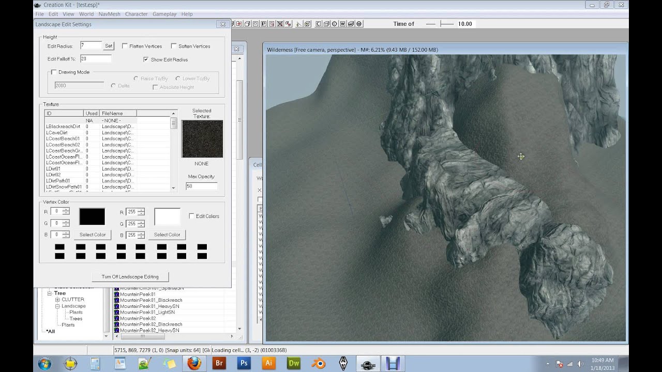Open the Help menu
The image size is (662, 372).
tap(187, 14)
